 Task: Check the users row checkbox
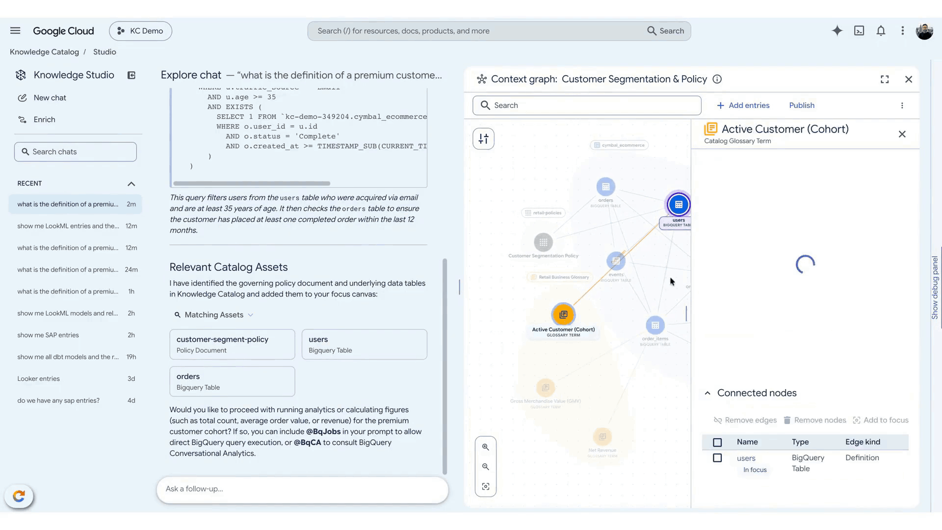(x=717, y=458)
